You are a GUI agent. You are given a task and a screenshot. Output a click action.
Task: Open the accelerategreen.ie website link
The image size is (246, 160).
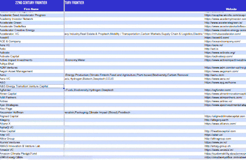tap(223, 23)
